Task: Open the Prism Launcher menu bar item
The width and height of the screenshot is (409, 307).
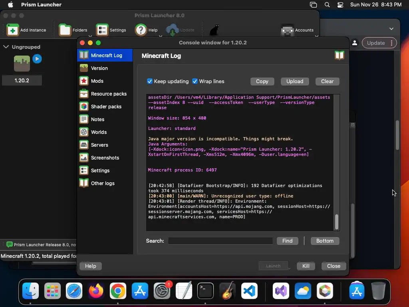Action: [x=41, y=4]
